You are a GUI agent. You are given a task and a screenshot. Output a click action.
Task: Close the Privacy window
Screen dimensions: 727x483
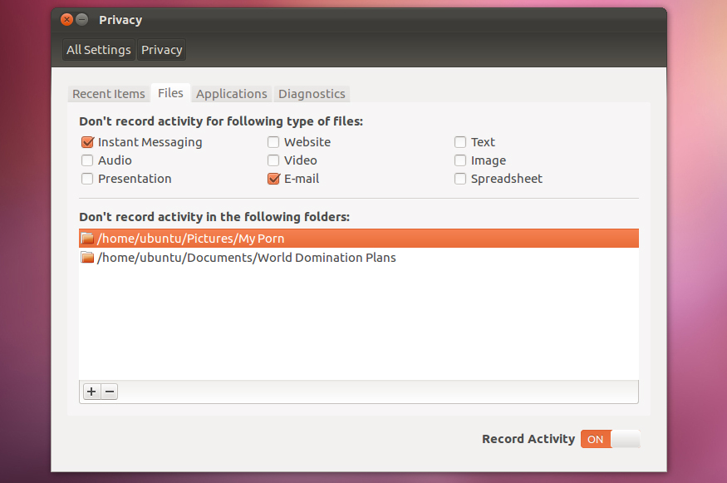pos(66,20)
